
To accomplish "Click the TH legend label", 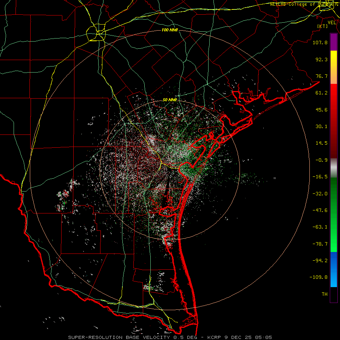I will pos(325,294).
